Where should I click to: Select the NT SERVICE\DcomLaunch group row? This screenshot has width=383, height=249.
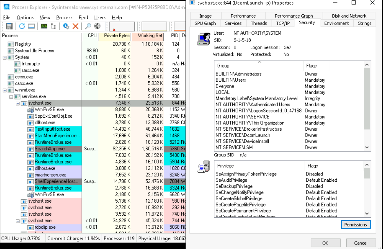(x=289, y=135)
